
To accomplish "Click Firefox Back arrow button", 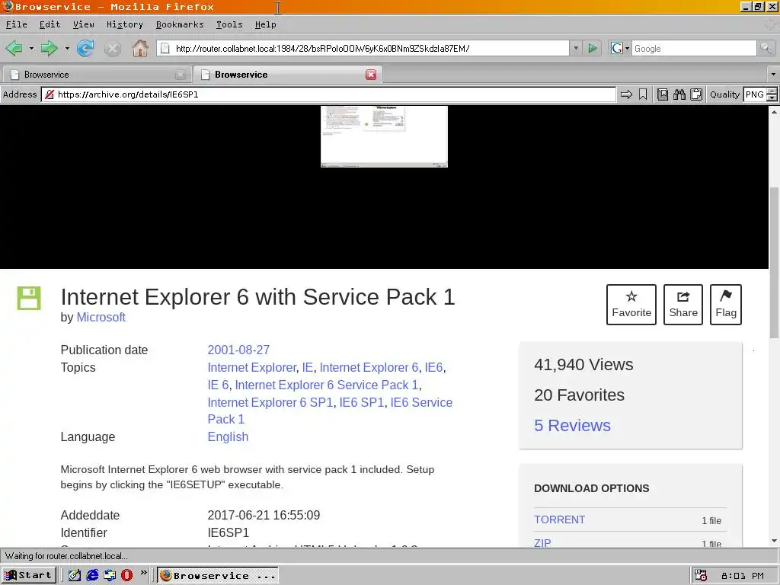I will [14, 48].
